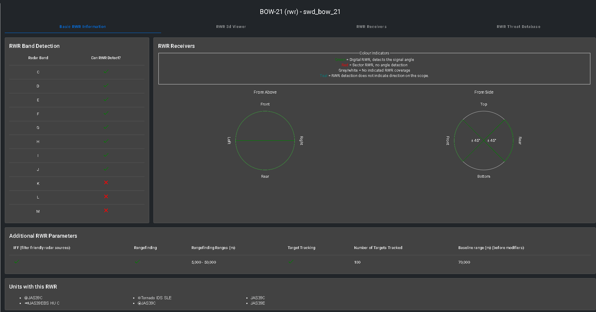
Task: Click the detection check for band H
Action: pyautogui.click(x=106, y=141)
